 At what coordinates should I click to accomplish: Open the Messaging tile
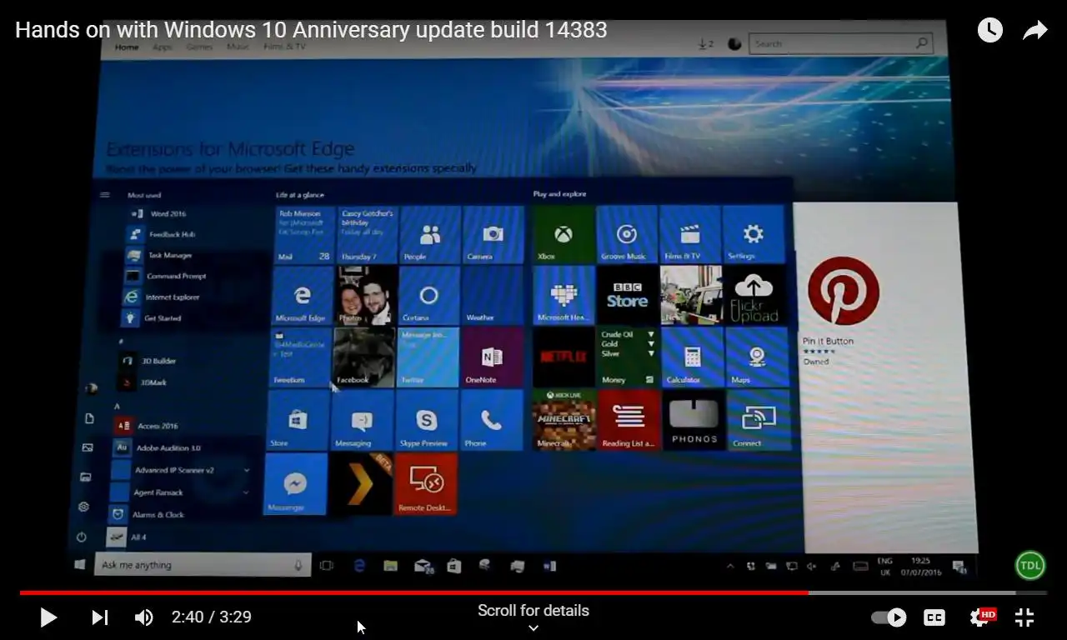pos(363,420)
